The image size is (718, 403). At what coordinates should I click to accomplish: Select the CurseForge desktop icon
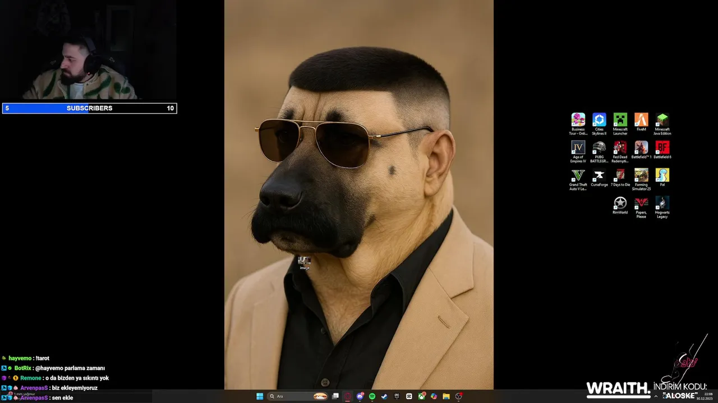599,178
